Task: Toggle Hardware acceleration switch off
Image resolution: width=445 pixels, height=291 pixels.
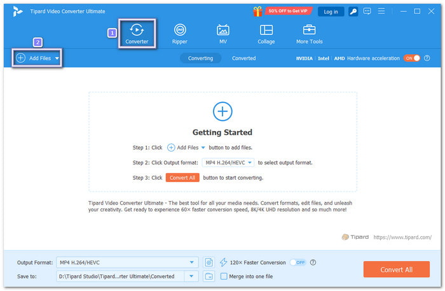Action: click(412, 58)
